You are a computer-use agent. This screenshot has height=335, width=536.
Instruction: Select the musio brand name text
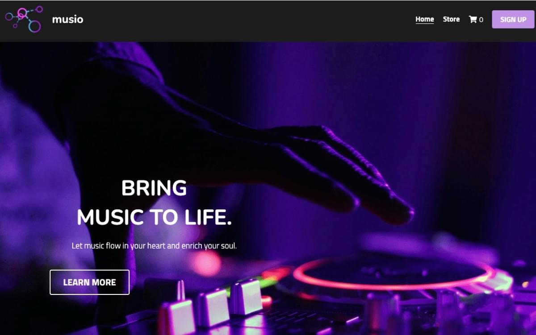tap(67, 19)
